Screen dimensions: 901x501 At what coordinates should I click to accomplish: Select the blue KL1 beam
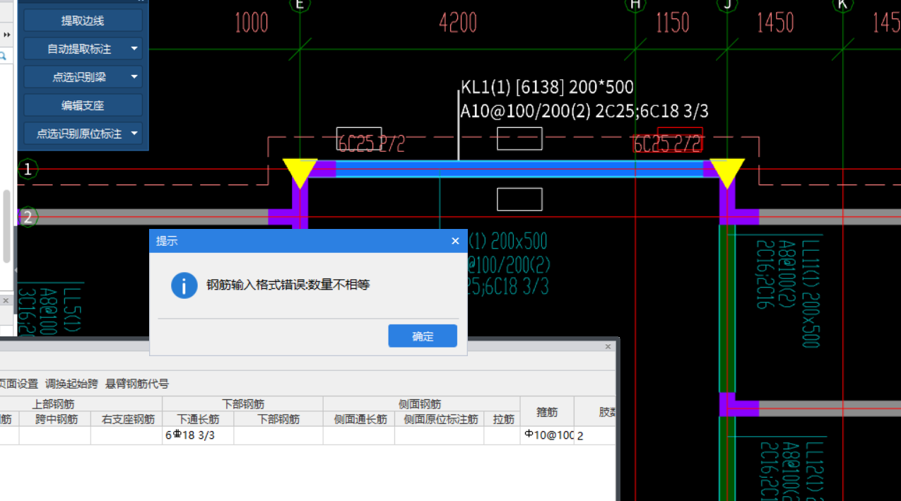coord(519,169)
